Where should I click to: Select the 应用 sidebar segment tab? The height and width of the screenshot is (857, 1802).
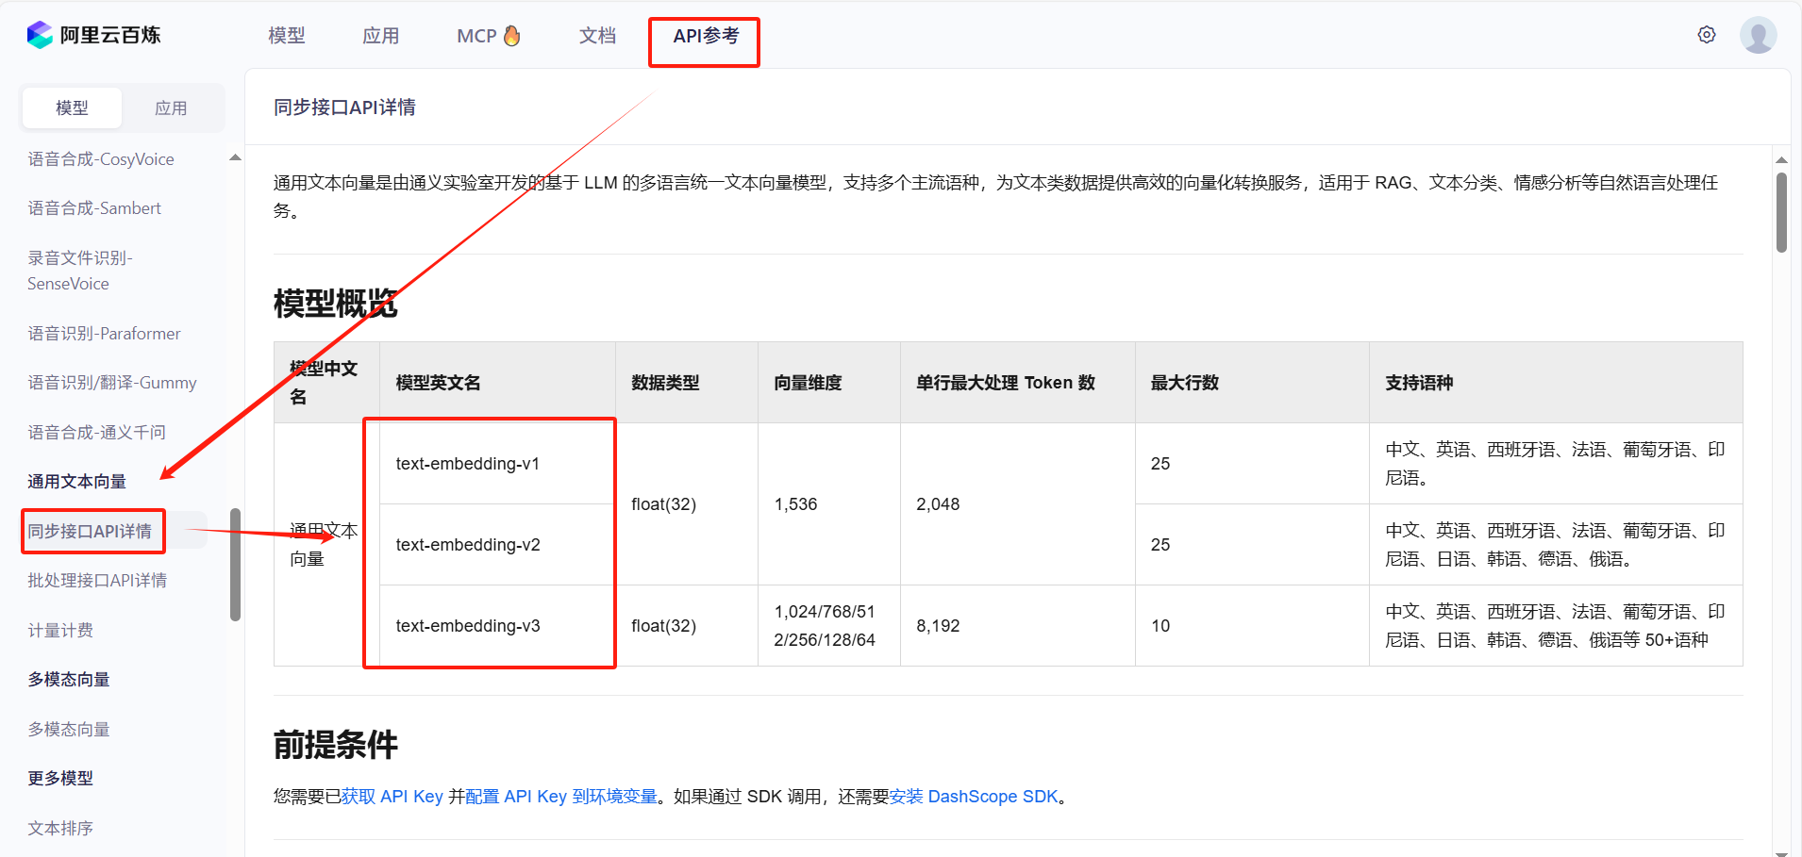tap(171, 108)
